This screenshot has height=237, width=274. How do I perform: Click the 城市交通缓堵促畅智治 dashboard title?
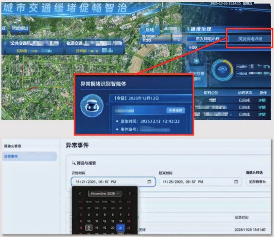[x=65, y=8]
